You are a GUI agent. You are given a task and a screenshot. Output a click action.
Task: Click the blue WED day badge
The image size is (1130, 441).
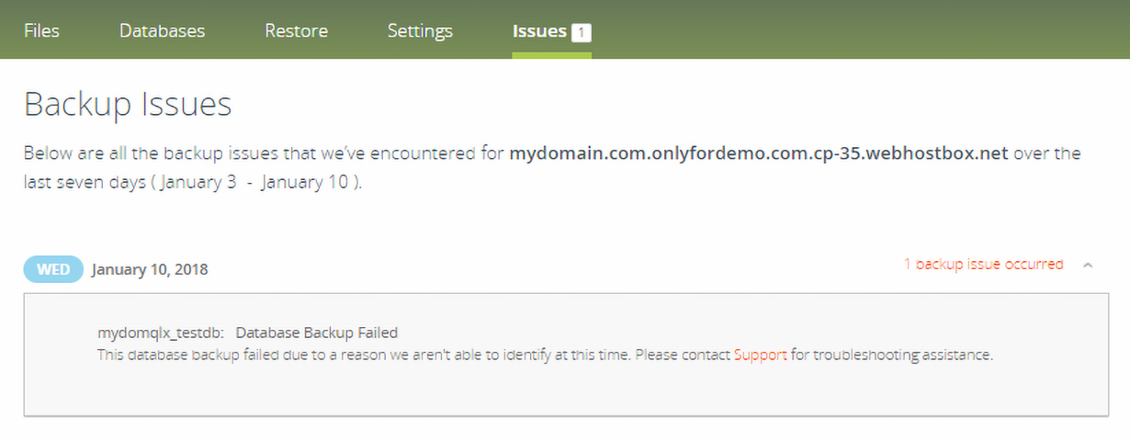(x=53, y=269)
